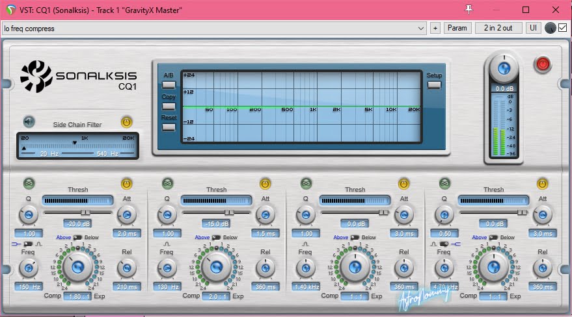Screen dimensions: 572x317
Task: Toggle the Side Chain Filter power button
Action: point(126,121)
